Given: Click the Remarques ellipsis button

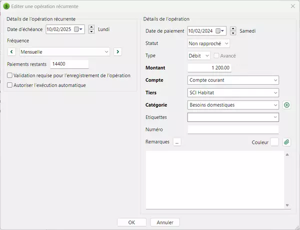Looking at the screenshot, I should (177, 142).
